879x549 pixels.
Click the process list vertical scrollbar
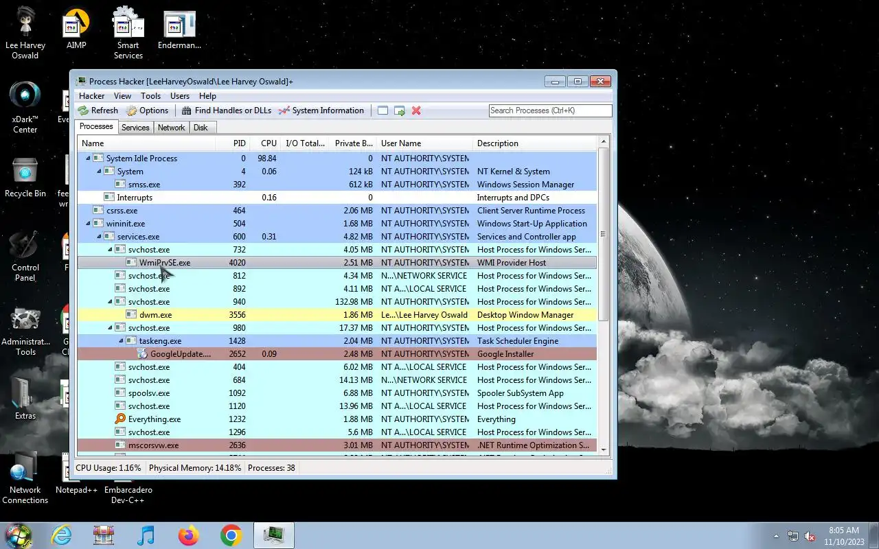[604, 233]
